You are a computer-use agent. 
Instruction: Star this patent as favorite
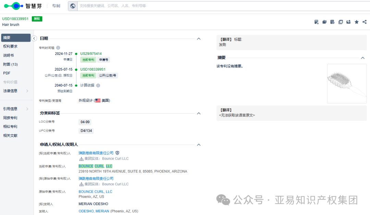tap(356, 21)
